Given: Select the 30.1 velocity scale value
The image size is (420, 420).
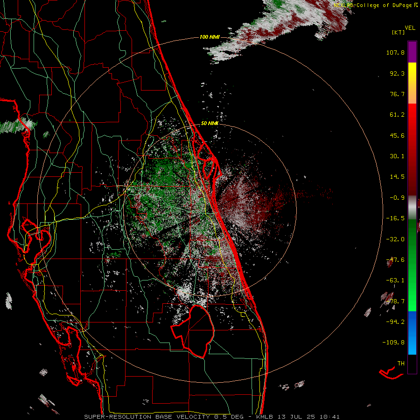Looking at the screenshot, I should click(397, 156).
